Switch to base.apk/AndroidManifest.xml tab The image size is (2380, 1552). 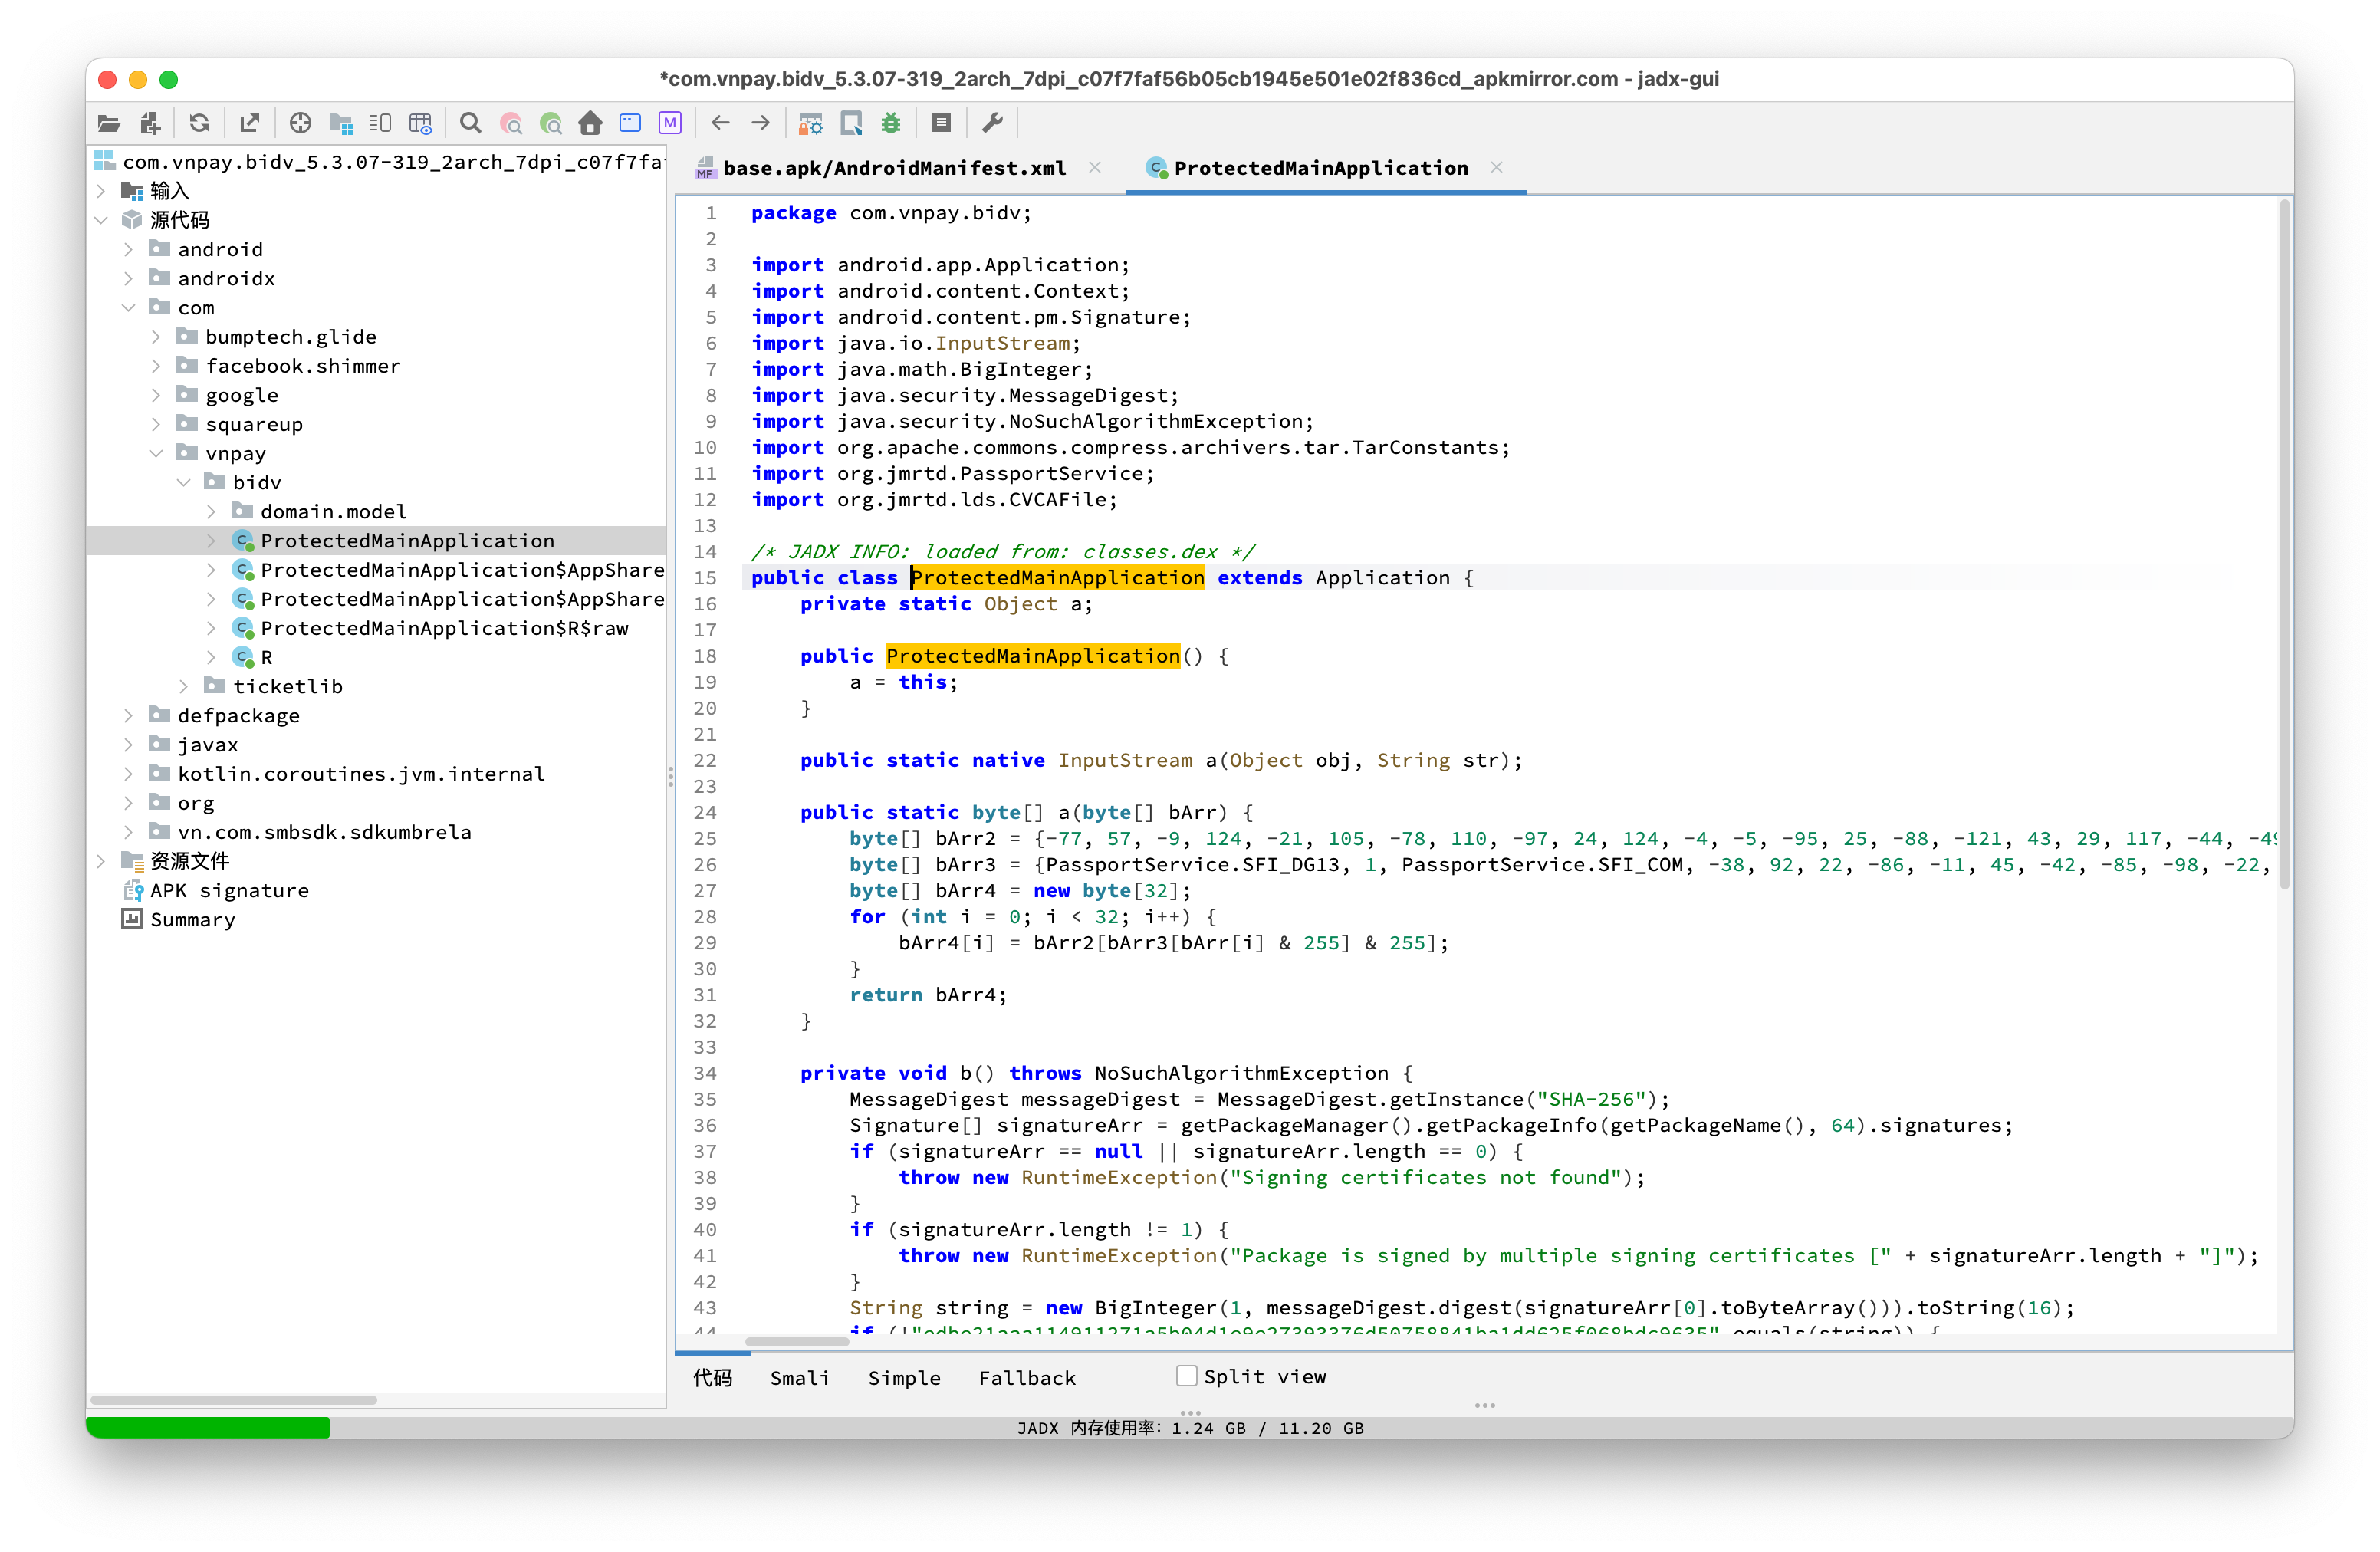[x=894, y=168]
